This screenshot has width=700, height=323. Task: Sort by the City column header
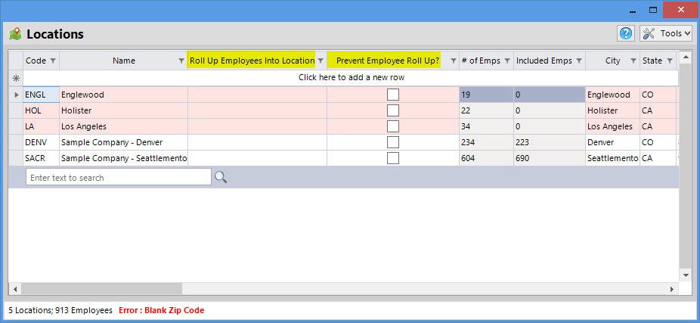tap(612, 61)
